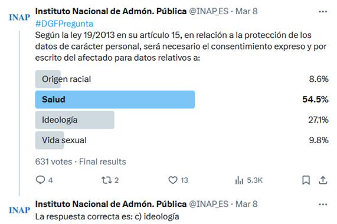Click the @INAP_ES handle on the reply tweet
337x224 pixels.
point(208,204)
